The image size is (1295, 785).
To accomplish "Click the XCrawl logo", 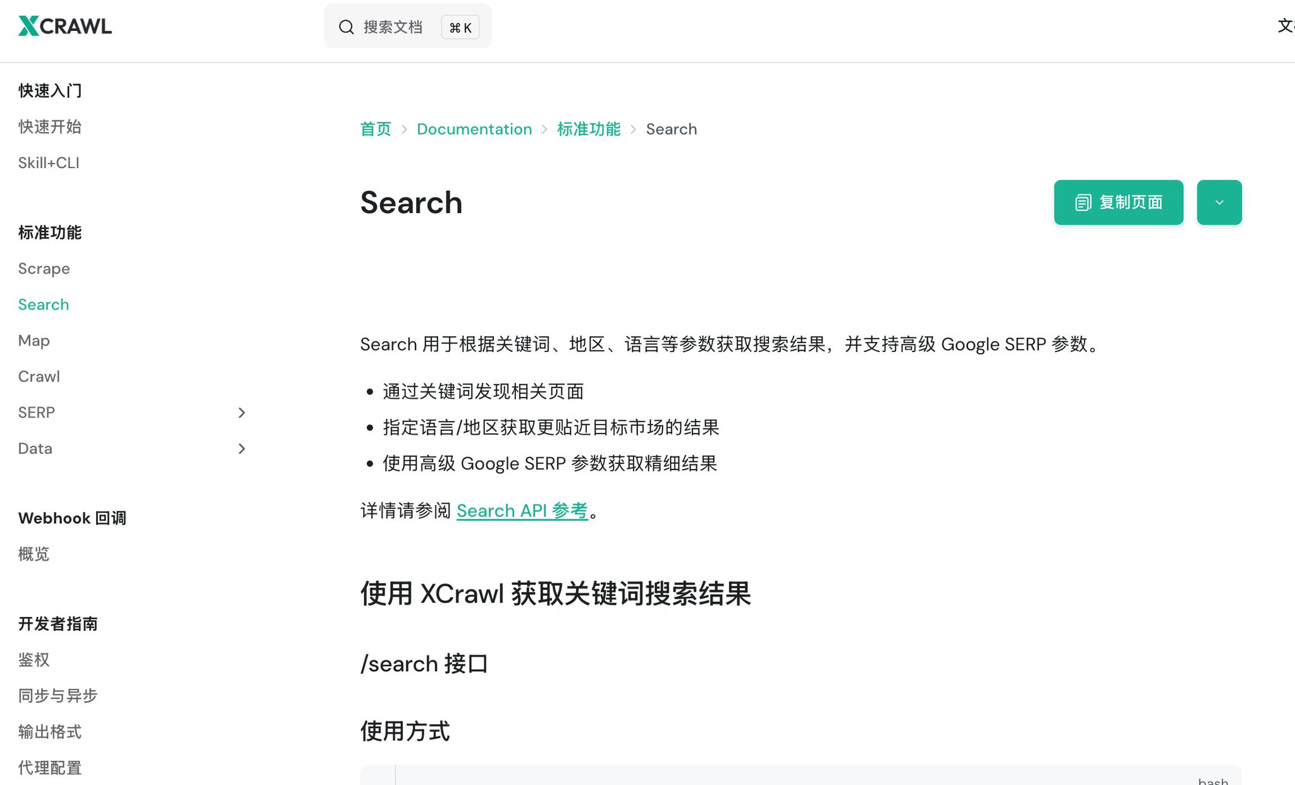I will [x=65, y=26].
